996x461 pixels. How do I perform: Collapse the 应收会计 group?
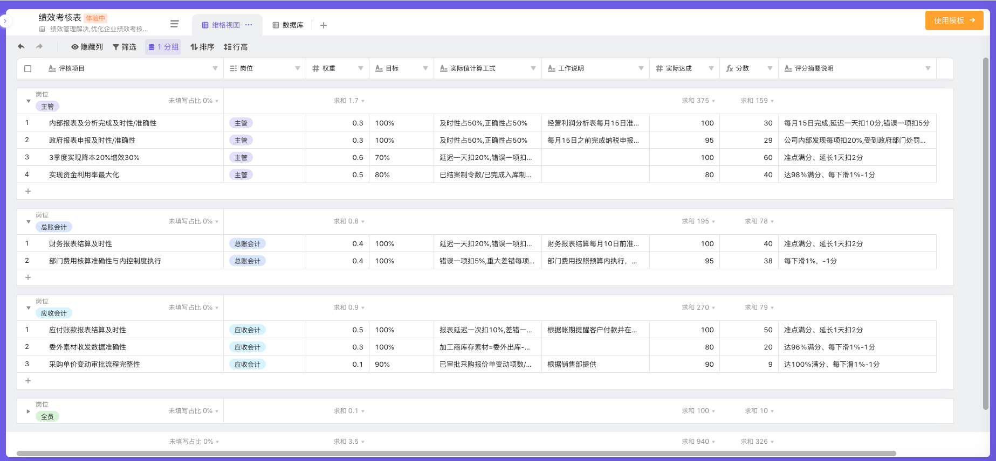pos(28,308)
